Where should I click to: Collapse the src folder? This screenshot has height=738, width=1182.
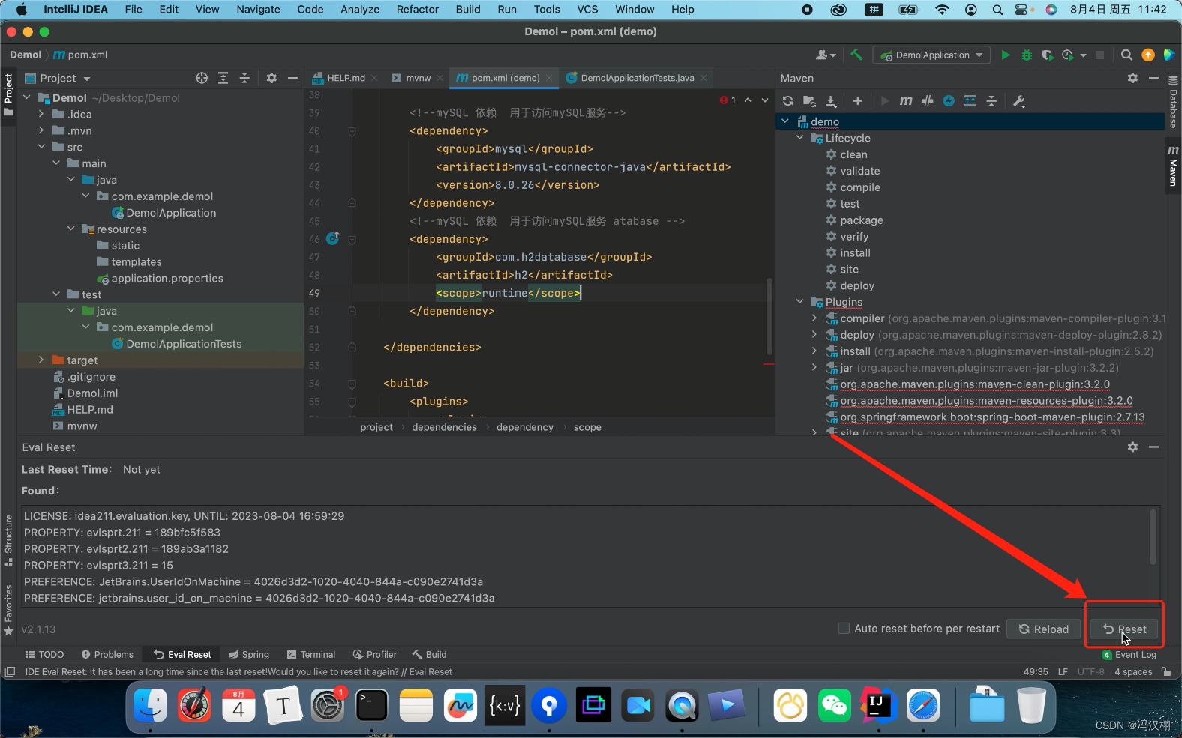tap(41, 147)
